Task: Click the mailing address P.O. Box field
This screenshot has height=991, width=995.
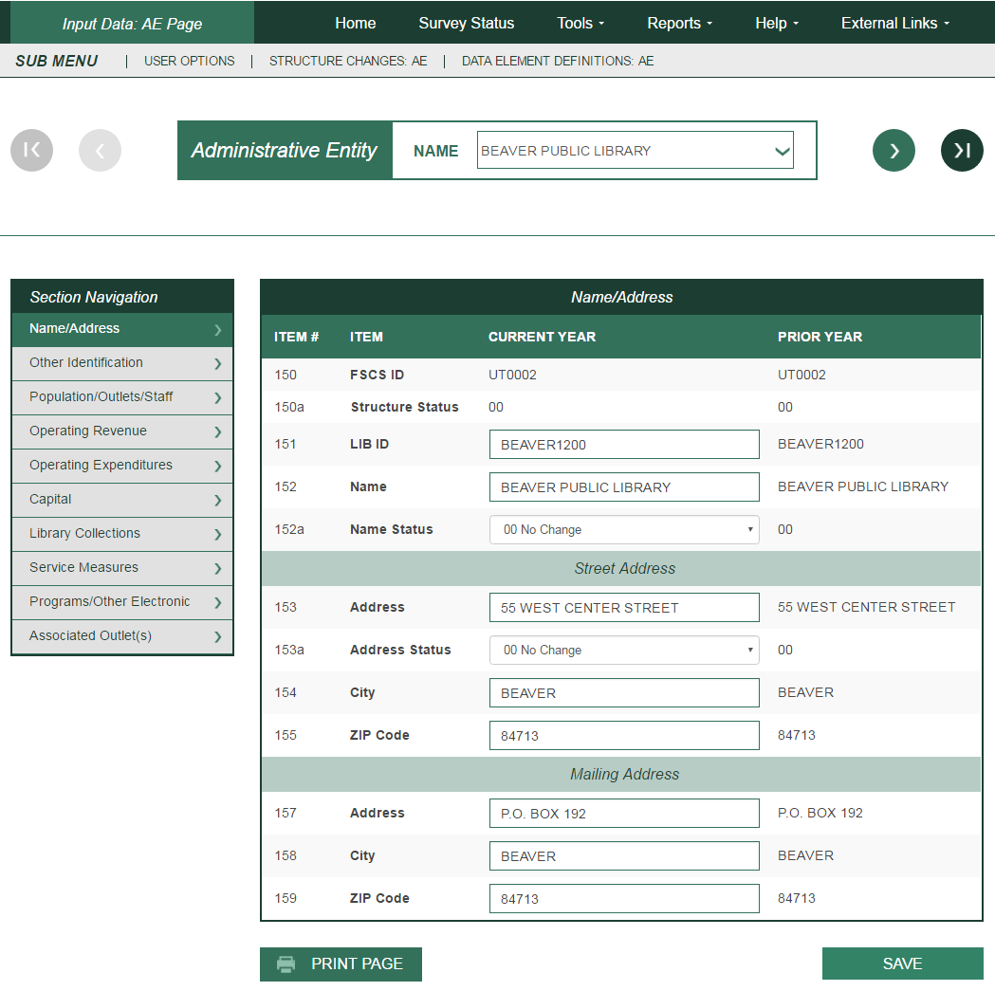Action: point(624,814)
